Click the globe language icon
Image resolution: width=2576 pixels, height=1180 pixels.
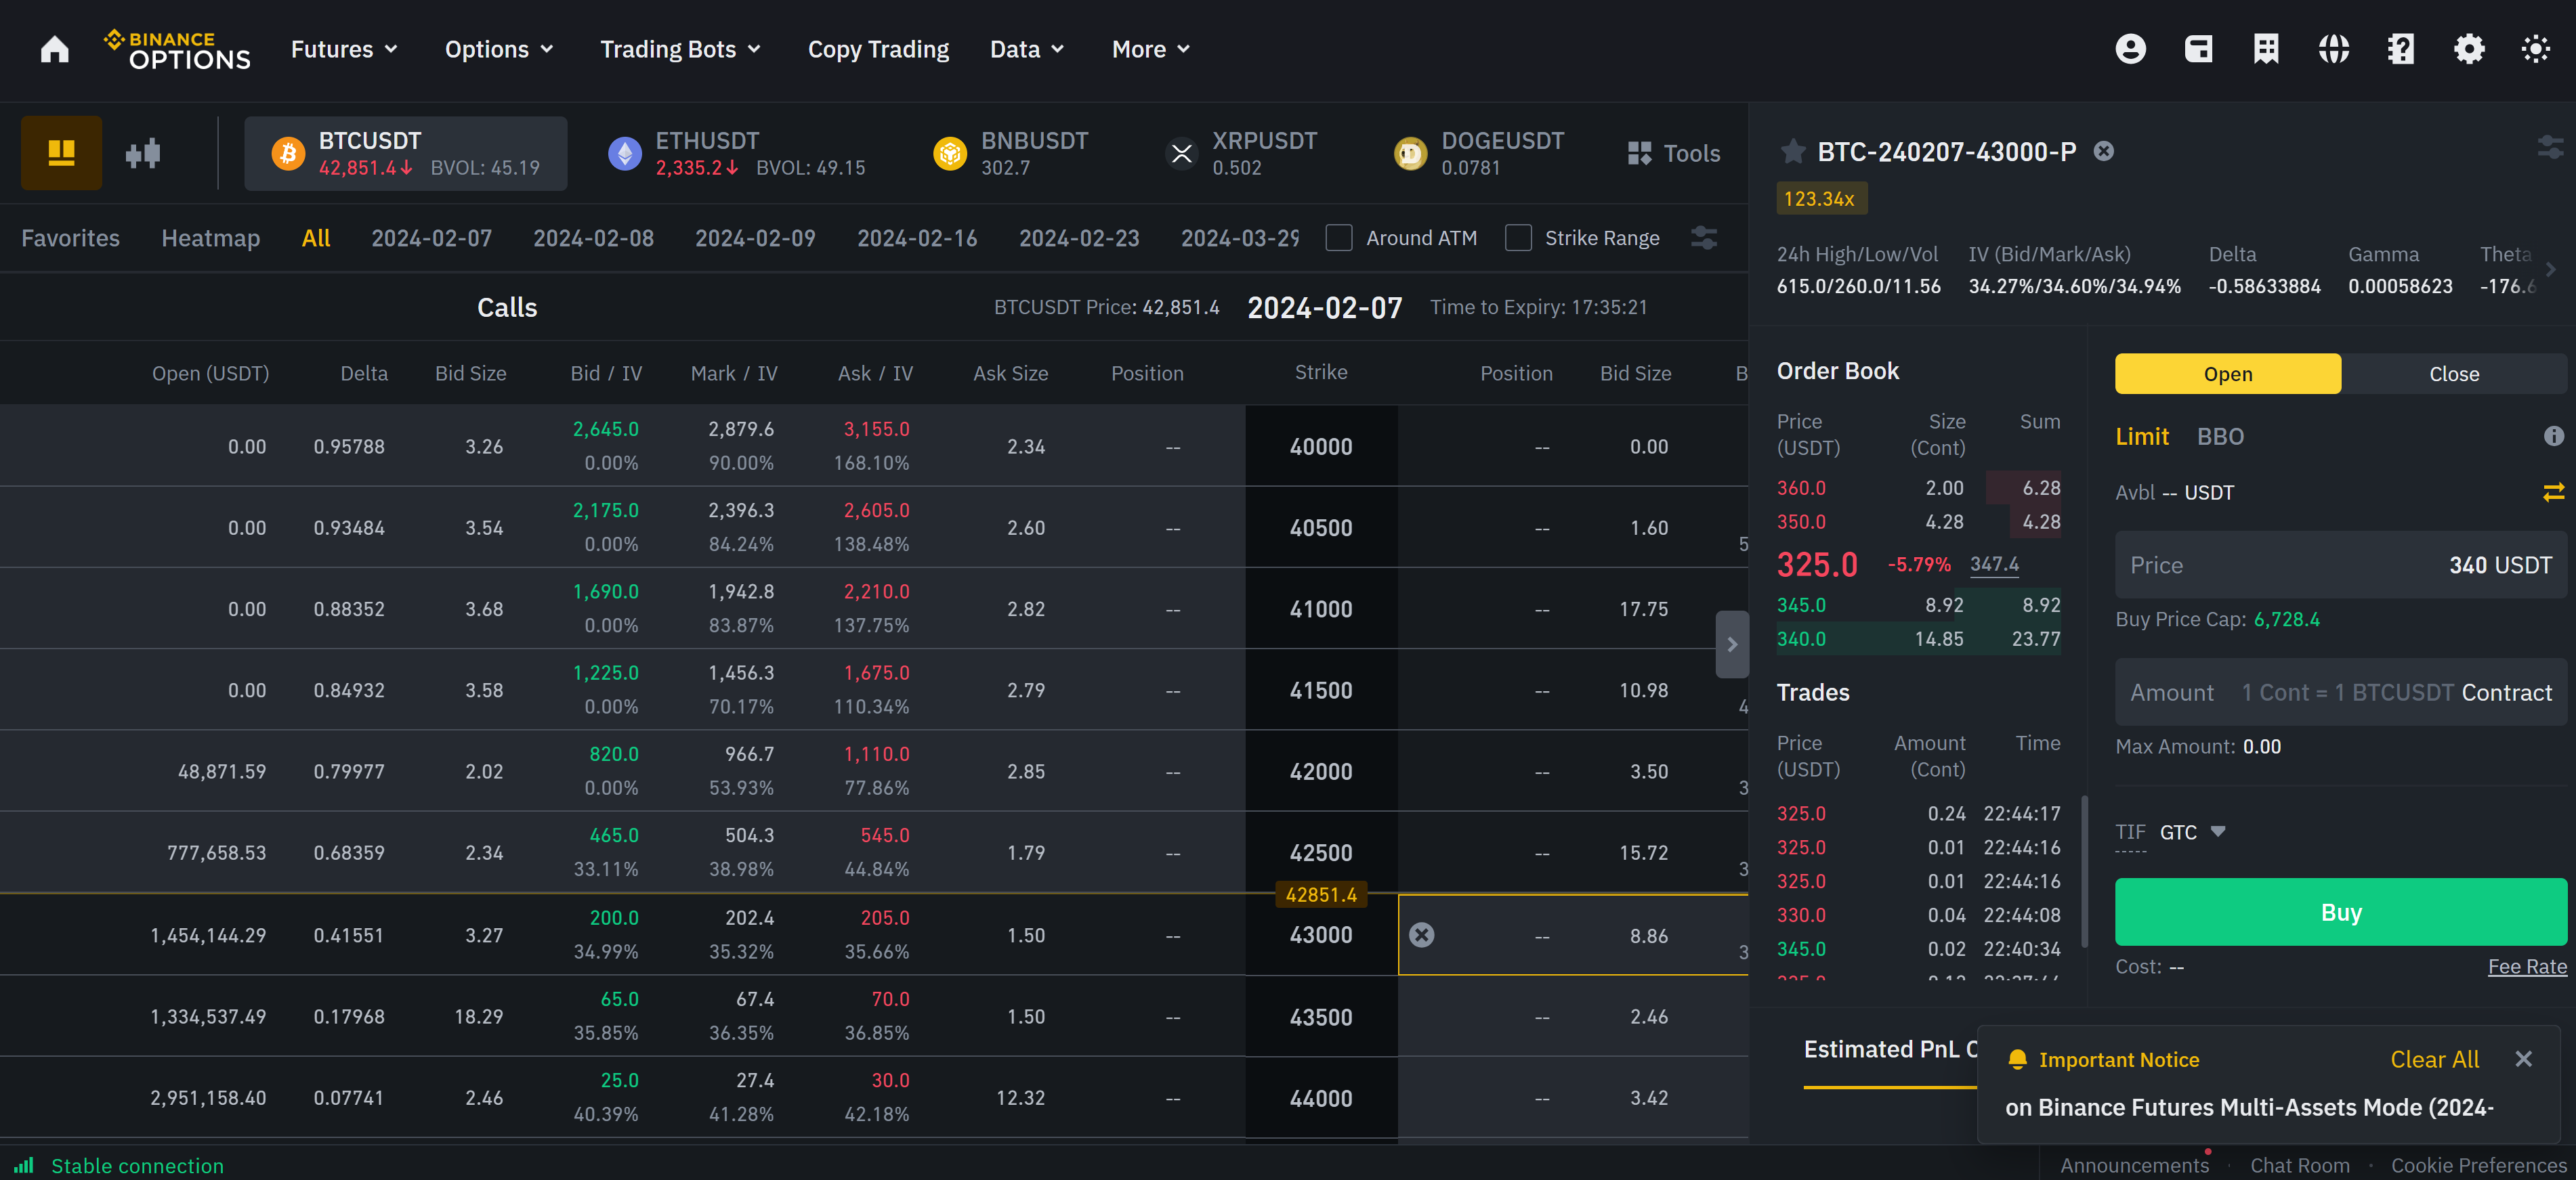pos(2333,49)
